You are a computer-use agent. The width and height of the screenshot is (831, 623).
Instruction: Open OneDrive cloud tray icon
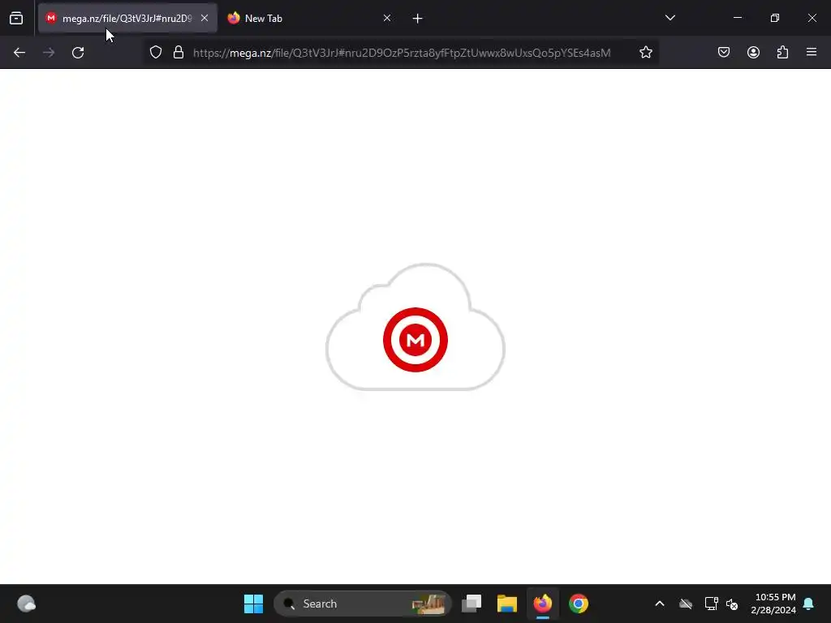[x=686, y=604]
